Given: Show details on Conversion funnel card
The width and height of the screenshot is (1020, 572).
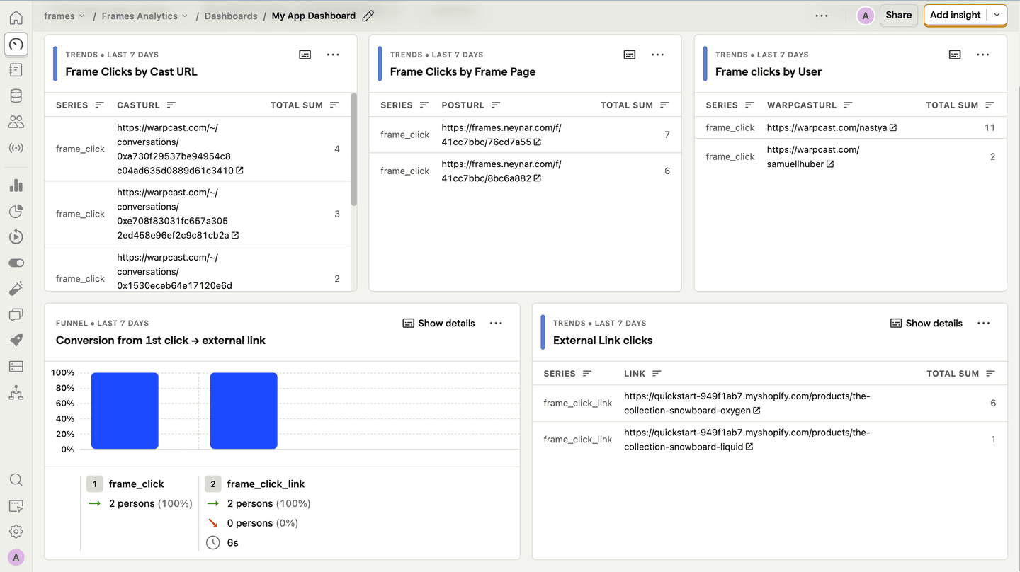Looking at the screenshot, I should tap(439, 323).
